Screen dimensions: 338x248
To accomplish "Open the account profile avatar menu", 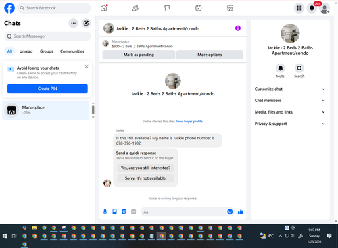I will (324, 8).
